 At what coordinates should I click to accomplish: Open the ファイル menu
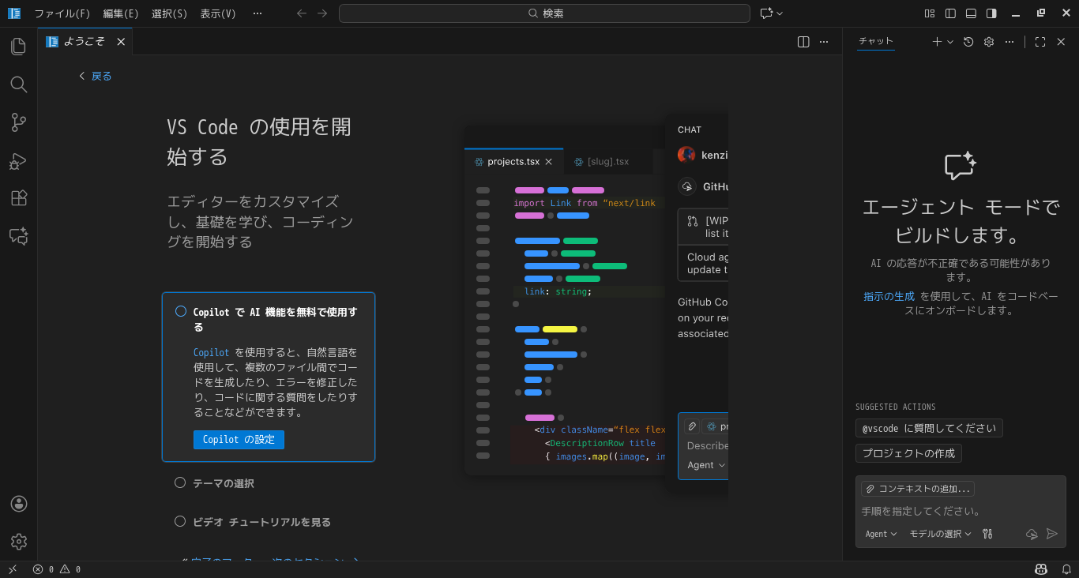pos(62,13)
